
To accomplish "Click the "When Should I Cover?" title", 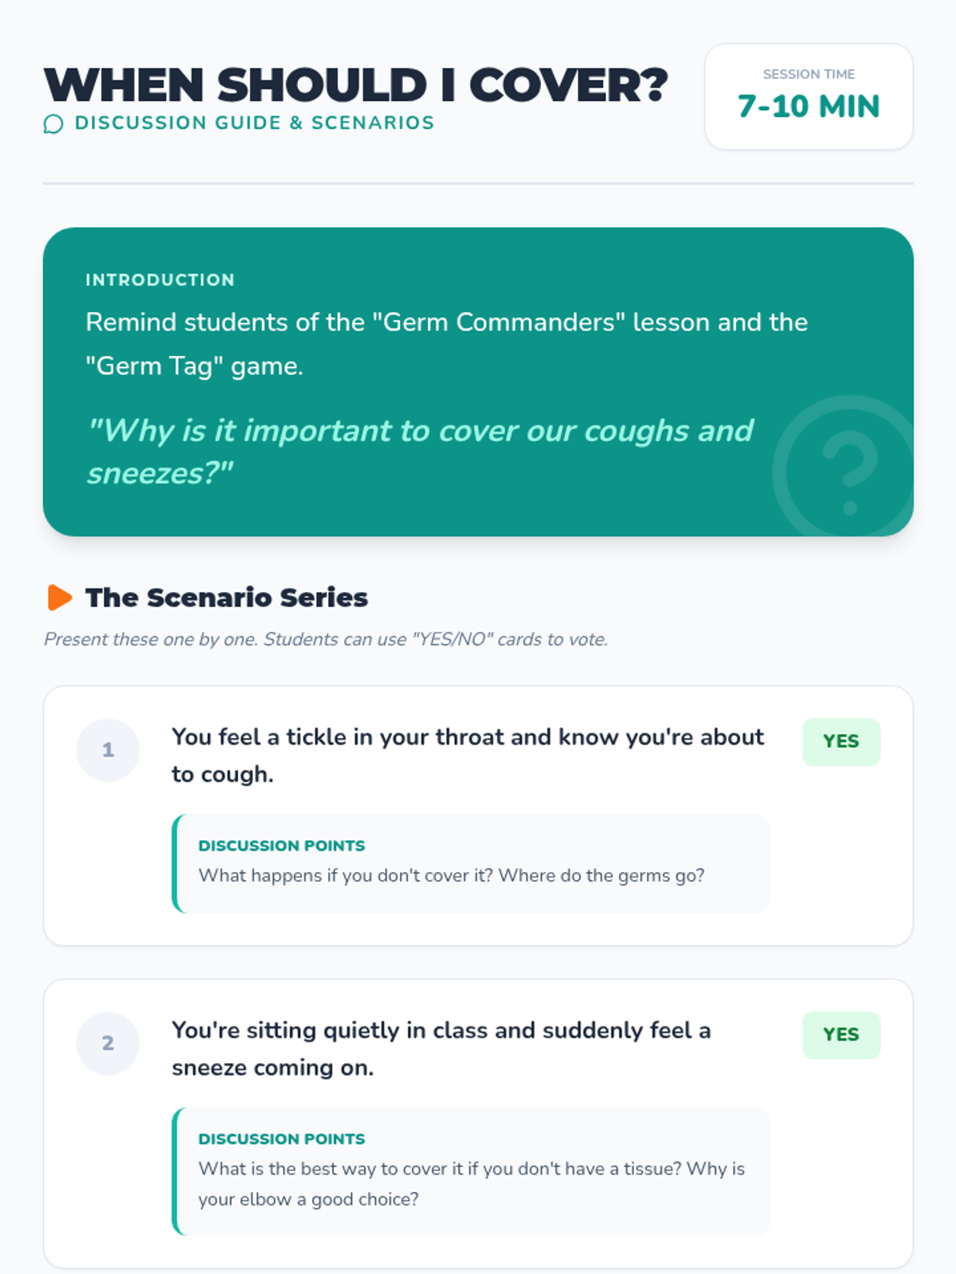I will (x=355, y=85).
